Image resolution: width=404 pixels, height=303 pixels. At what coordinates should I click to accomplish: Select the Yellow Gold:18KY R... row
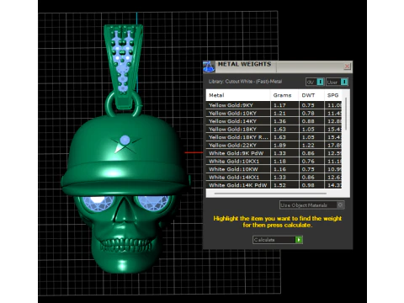(x=274, y=137)
